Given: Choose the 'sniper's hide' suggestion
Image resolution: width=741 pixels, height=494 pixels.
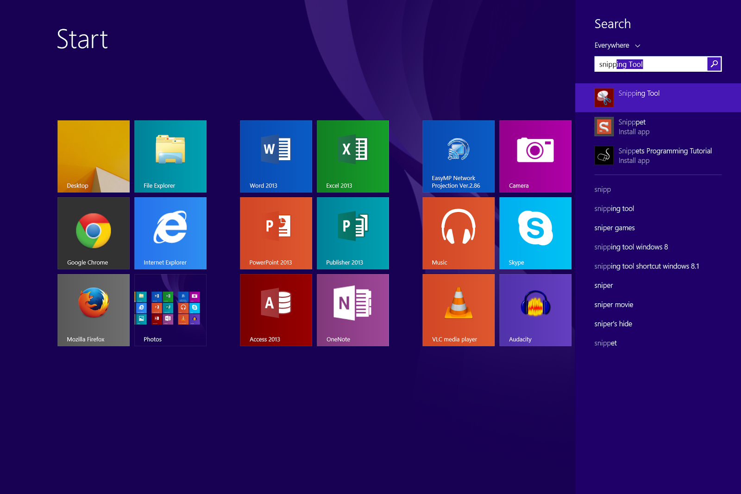Looking at the screenshot, I should point(613,324).
